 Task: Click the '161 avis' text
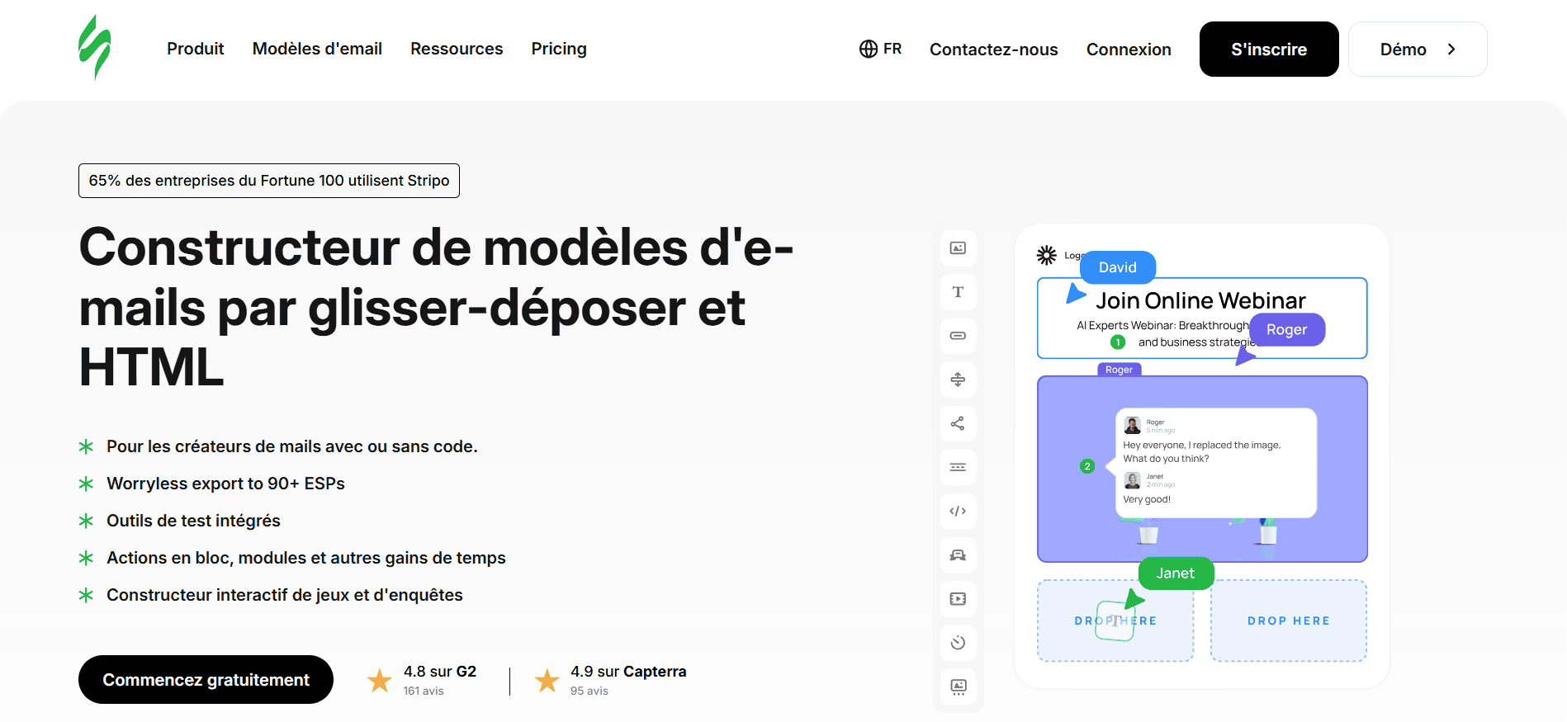pyautogui.click(x=424, y=691)
